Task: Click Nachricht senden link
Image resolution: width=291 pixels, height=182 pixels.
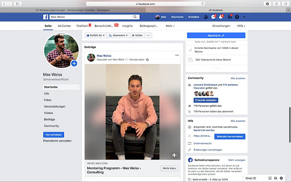Action: tap(204, 130)
